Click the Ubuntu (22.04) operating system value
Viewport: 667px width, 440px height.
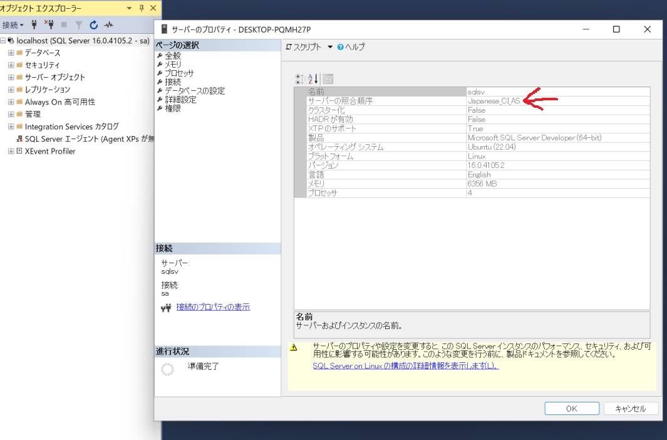point(492,147)
